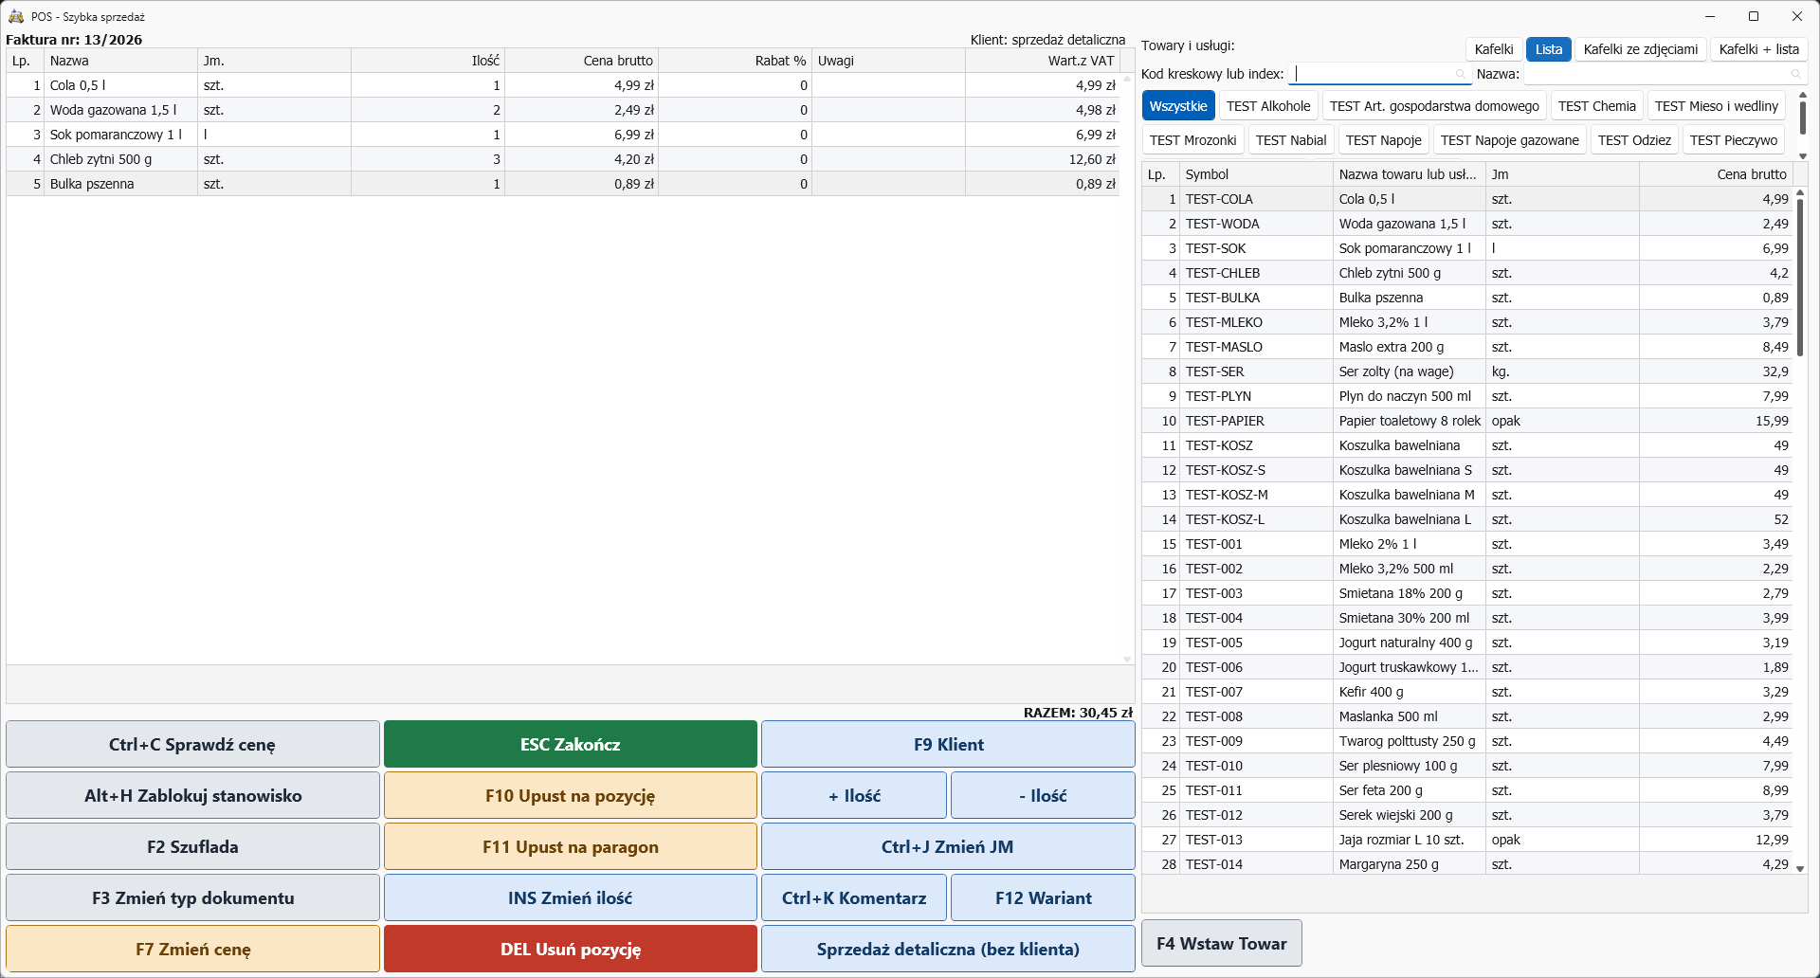The image size is (1820, 978).
Task: Show TEST Mrozonki category products
Action: [x=1193, y=140]
